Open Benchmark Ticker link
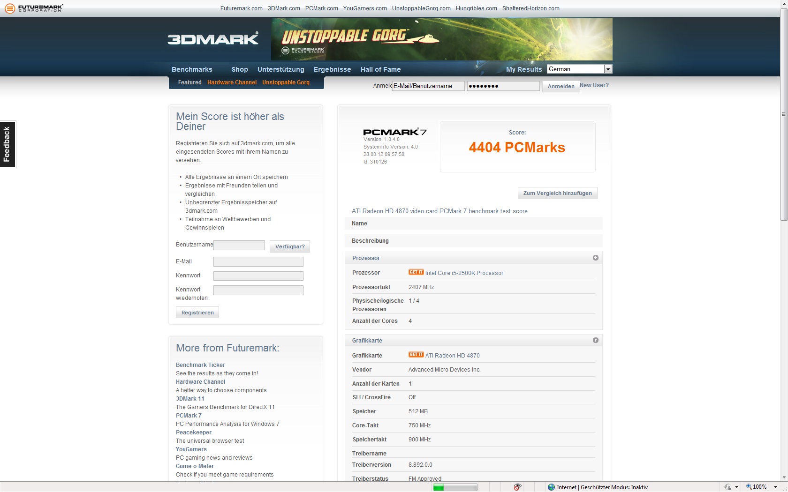This screenshot has width=788, height=492. coord(200,365)
